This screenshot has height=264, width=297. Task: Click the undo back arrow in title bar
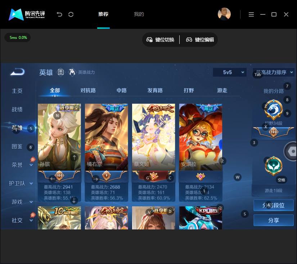pyautogui.click(x=59, y=14)
